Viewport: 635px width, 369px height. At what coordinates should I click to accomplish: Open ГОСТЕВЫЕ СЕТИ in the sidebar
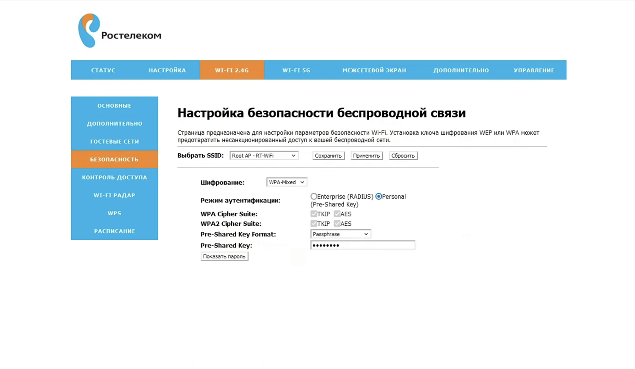pos(114,141)
